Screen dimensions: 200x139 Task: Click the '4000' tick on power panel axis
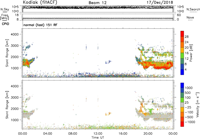[x=15, y=34]
